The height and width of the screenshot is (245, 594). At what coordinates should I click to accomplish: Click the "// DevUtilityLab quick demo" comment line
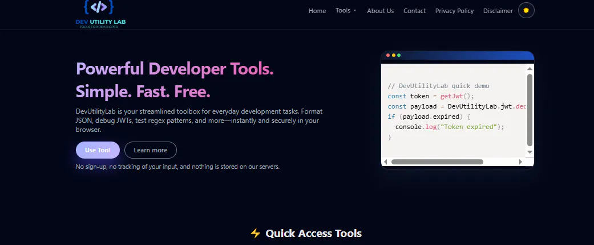pyautogui.click(x=438, y=86)
